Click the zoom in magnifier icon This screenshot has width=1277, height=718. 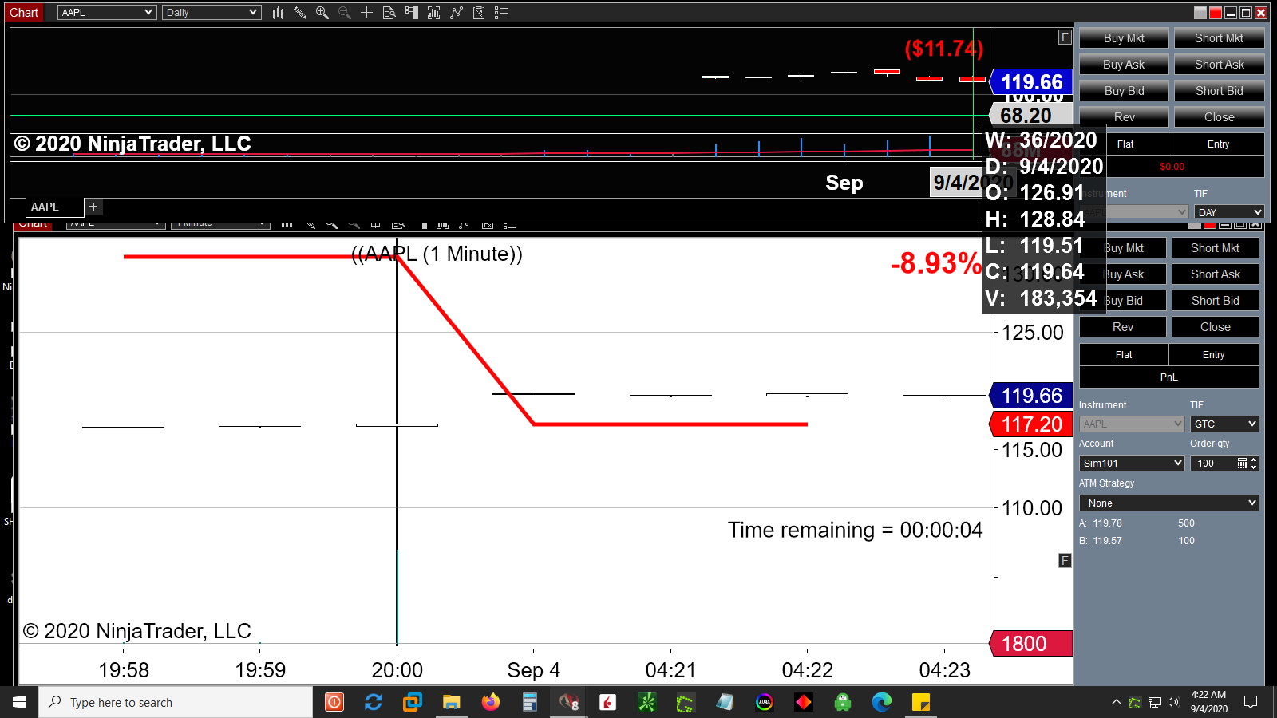coord(322,13)
